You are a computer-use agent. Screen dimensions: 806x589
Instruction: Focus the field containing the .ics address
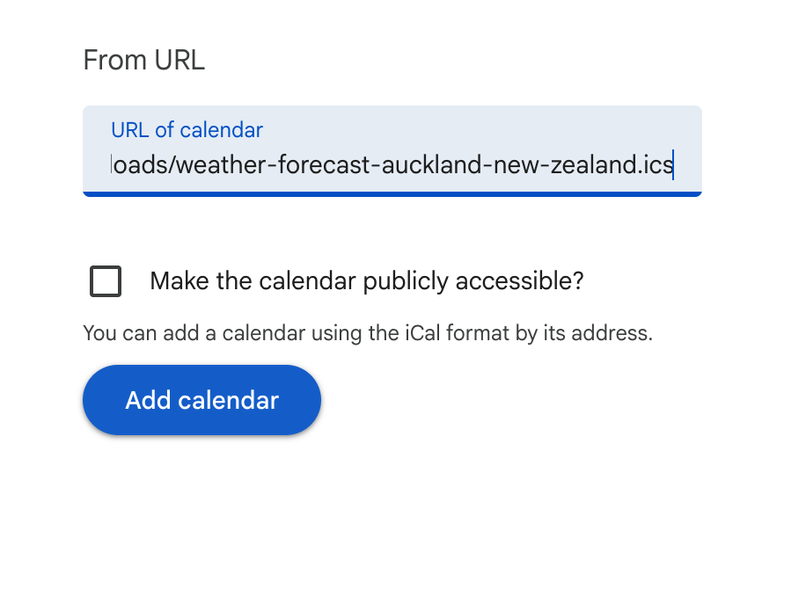(392, 164)
